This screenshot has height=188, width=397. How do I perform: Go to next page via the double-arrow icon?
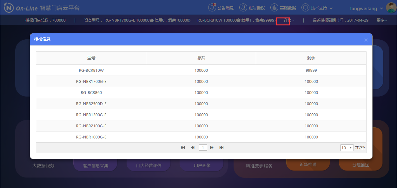coord(212,147)
